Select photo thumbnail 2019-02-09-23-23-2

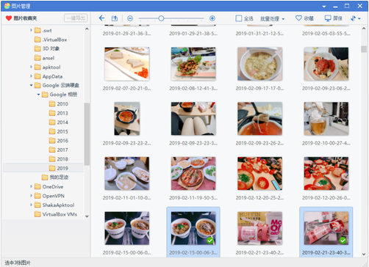coord(127,119)
